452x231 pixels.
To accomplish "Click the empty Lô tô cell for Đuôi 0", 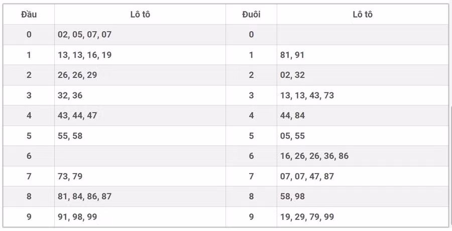I will point(362,35).
